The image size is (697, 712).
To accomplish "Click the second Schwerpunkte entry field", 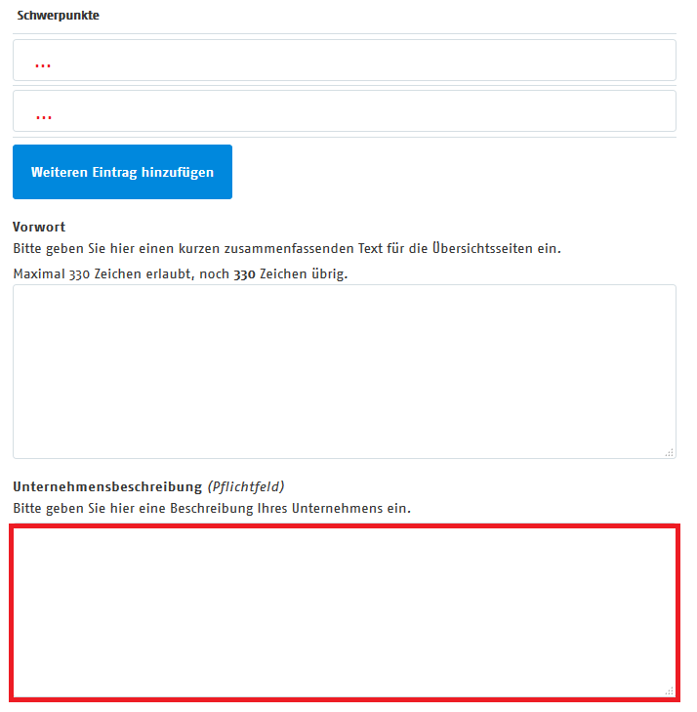I will click(x=345, y=110).
